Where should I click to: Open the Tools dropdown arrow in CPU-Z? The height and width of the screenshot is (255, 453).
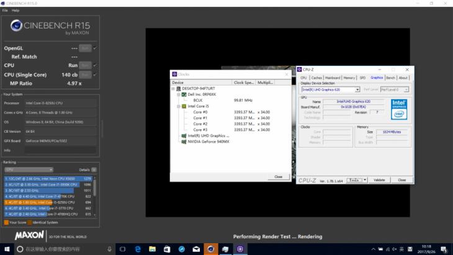[x=365, y=180]
